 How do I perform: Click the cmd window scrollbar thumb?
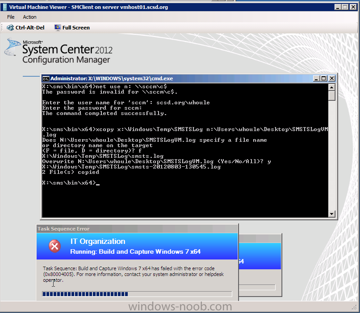tap(331, 96)
